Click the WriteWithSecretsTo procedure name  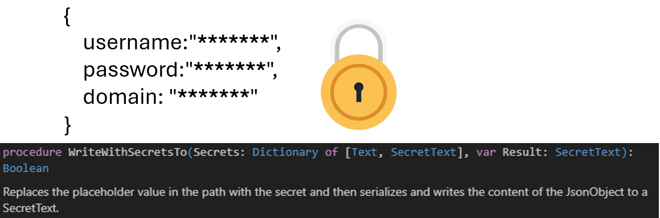tap(128, 152)
